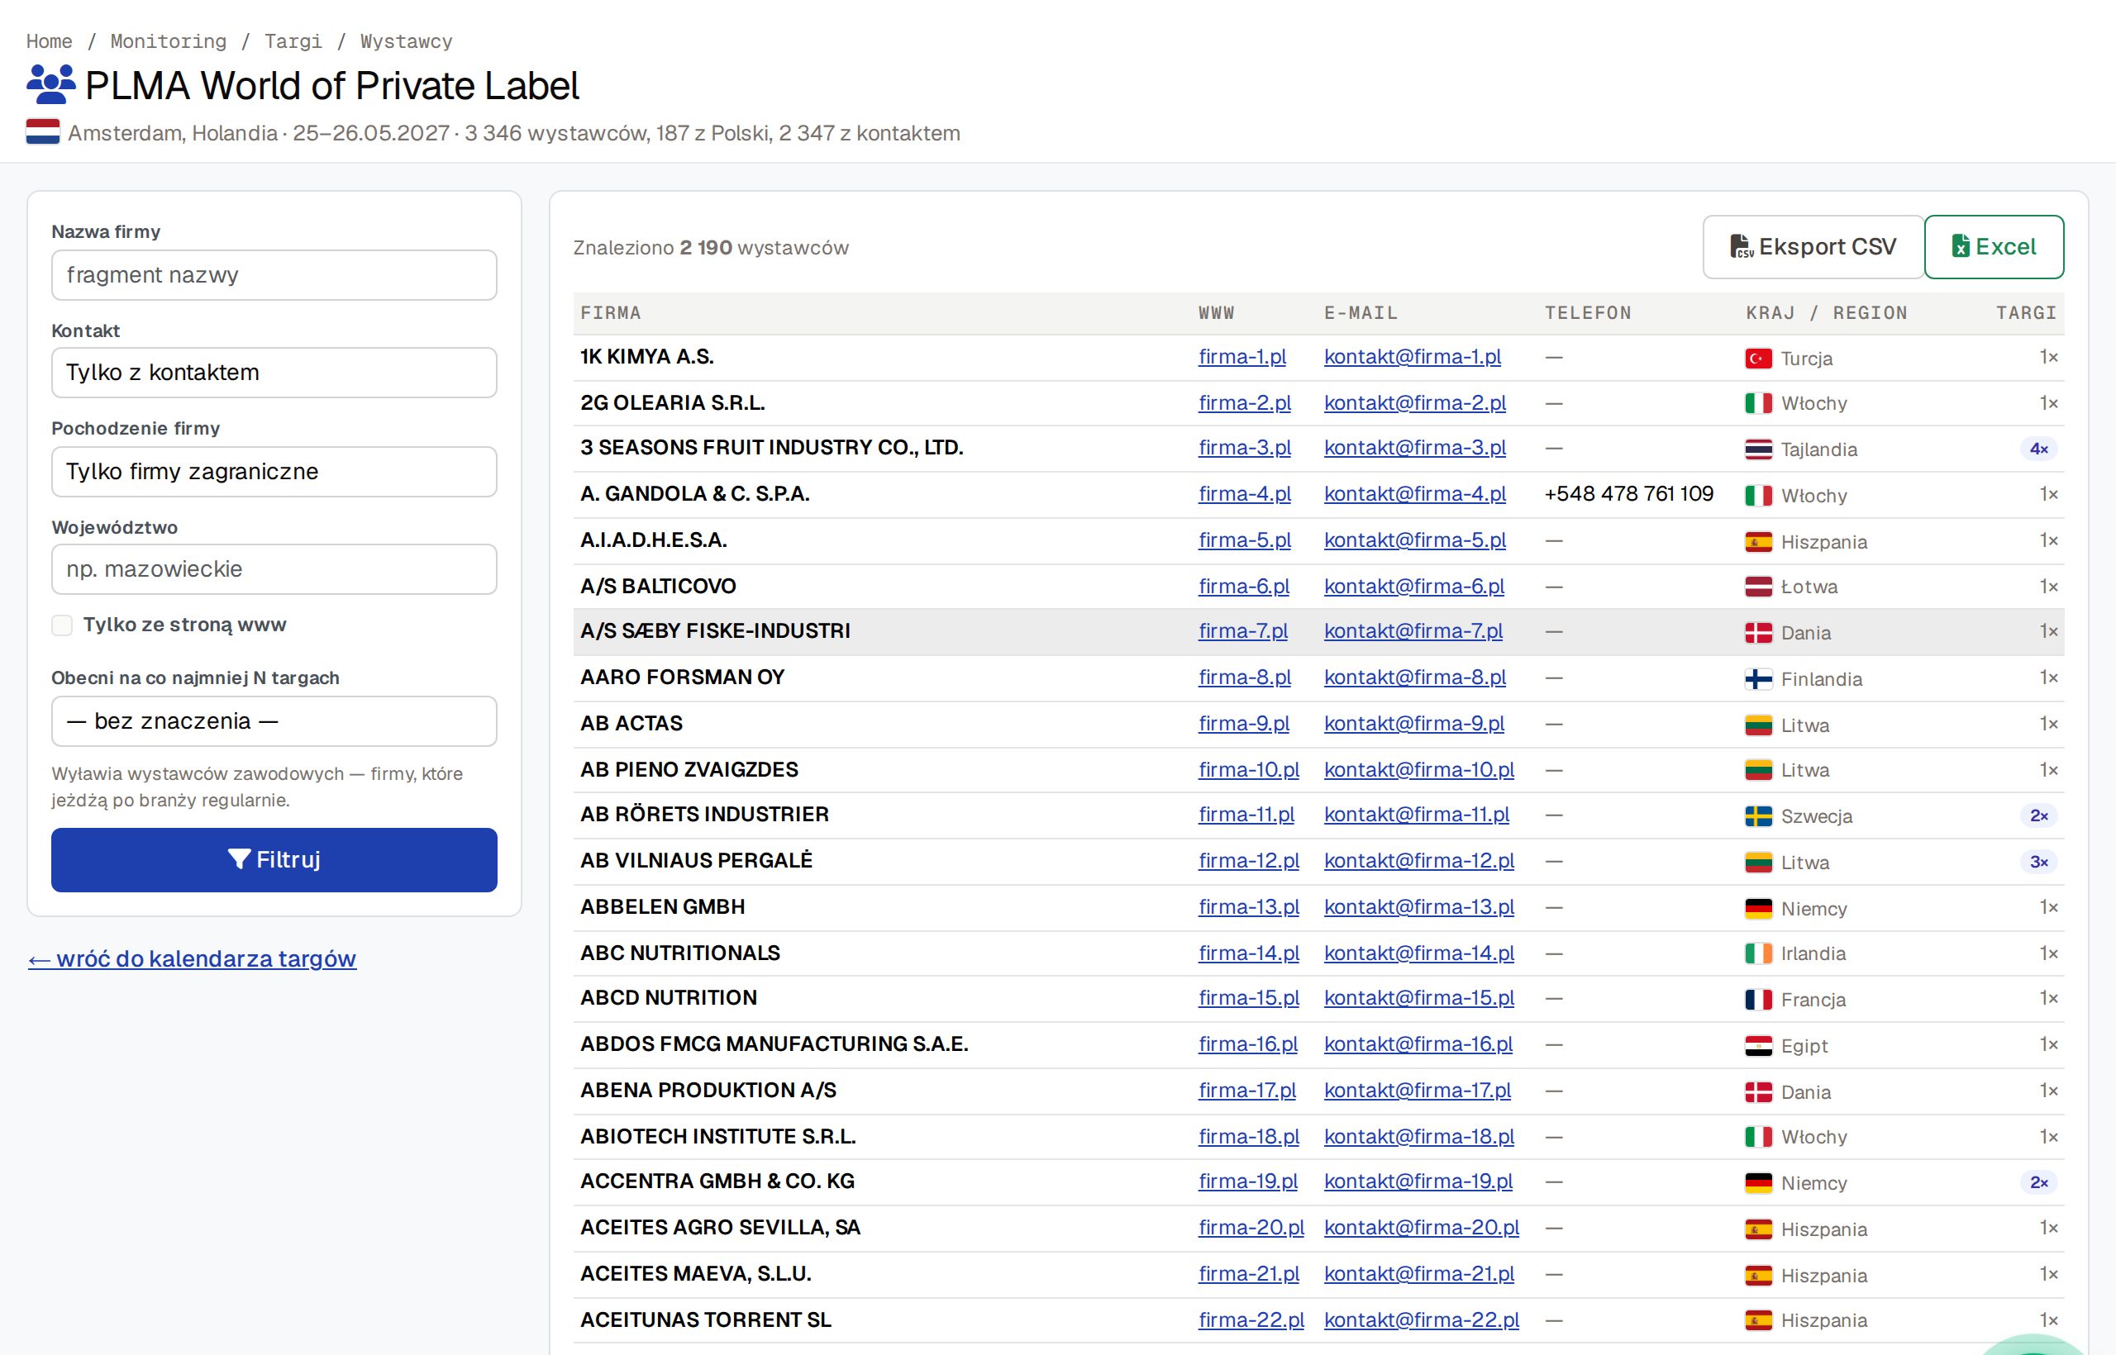Image resolution: width=2116 pixels, height=1355 pixels.
Task: Select company name AARO FORSMAN OY
Action: [x=682, y=677]
